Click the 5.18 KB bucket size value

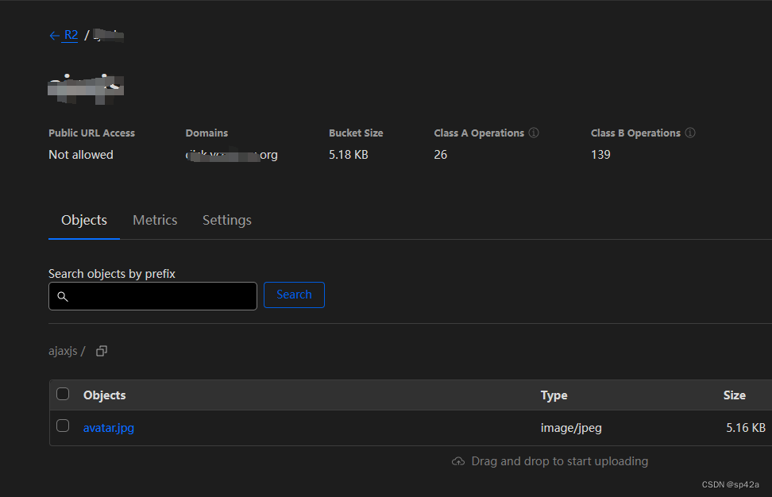coord(349,155)
